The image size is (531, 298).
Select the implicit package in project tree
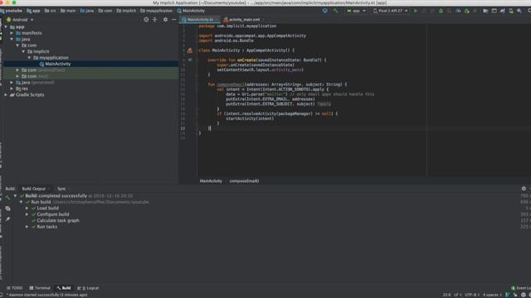41,51
